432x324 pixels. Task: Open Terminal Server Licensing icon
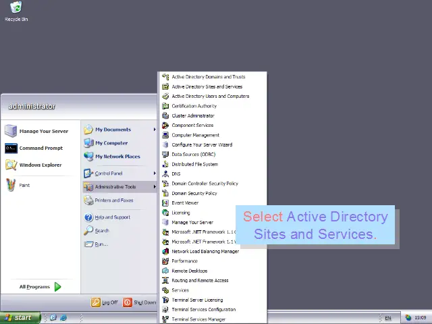pos(165,300)
